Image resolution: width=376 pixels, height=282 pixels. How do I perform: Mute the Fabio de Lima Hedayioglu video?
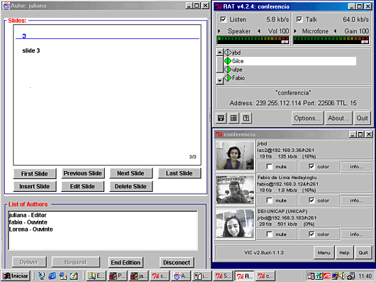click(268, 201)
